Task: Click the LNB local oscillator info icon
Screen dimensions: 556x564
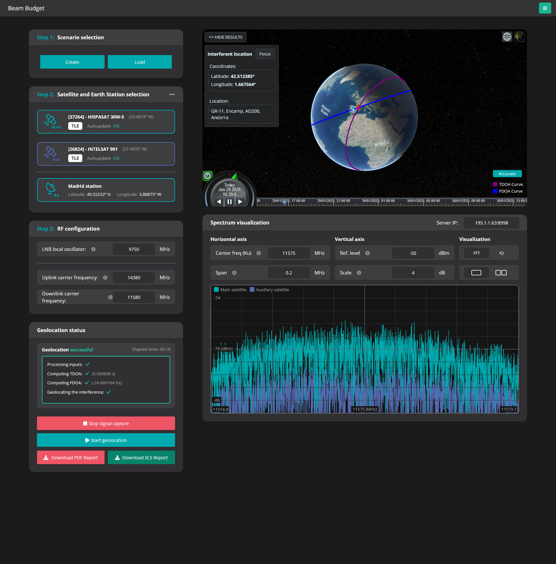Action: point(93,249)
